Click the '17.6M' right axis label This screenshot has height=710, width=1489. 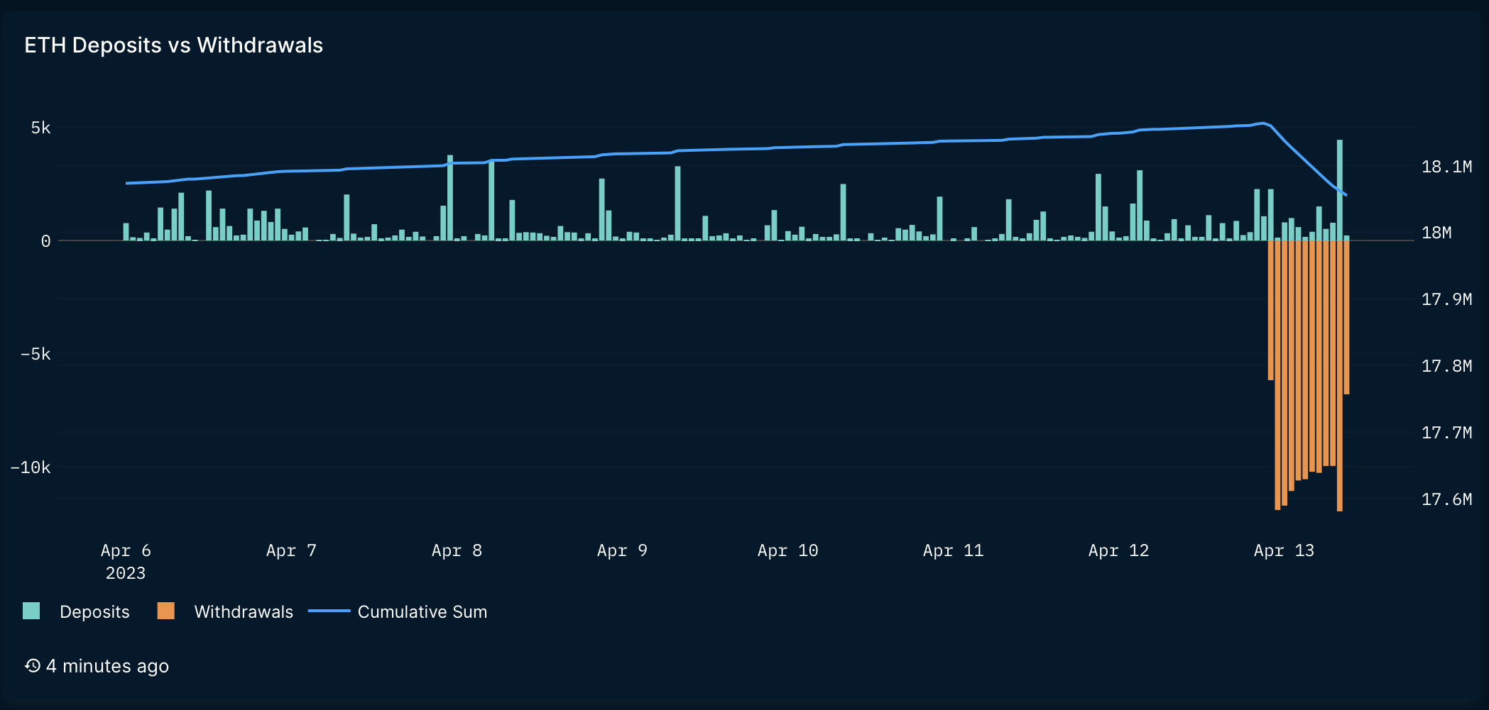pyautogui.click(x=1446, y=499)
